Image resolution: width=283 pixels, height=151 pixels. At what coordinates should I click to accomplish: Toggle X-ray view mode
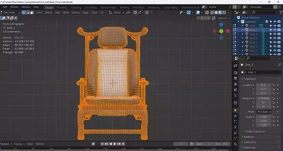pyautogui.click(x=207, y=13)
